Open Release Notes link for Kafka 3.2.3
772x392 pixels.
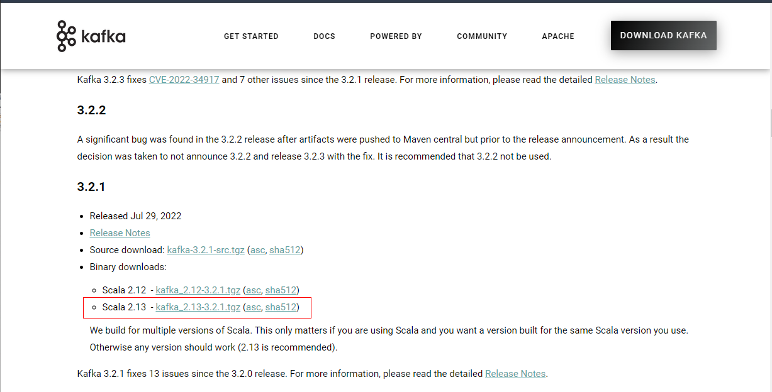tap(625, 80)
